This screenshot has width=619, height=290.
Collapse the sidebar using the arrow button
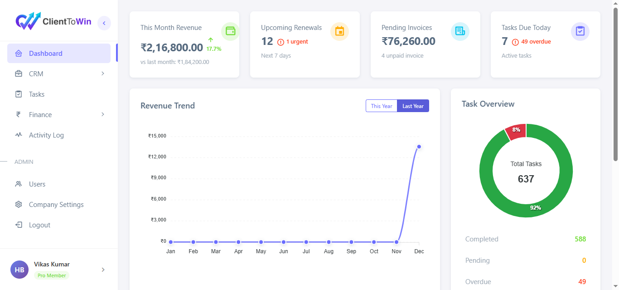click(104, 23)
